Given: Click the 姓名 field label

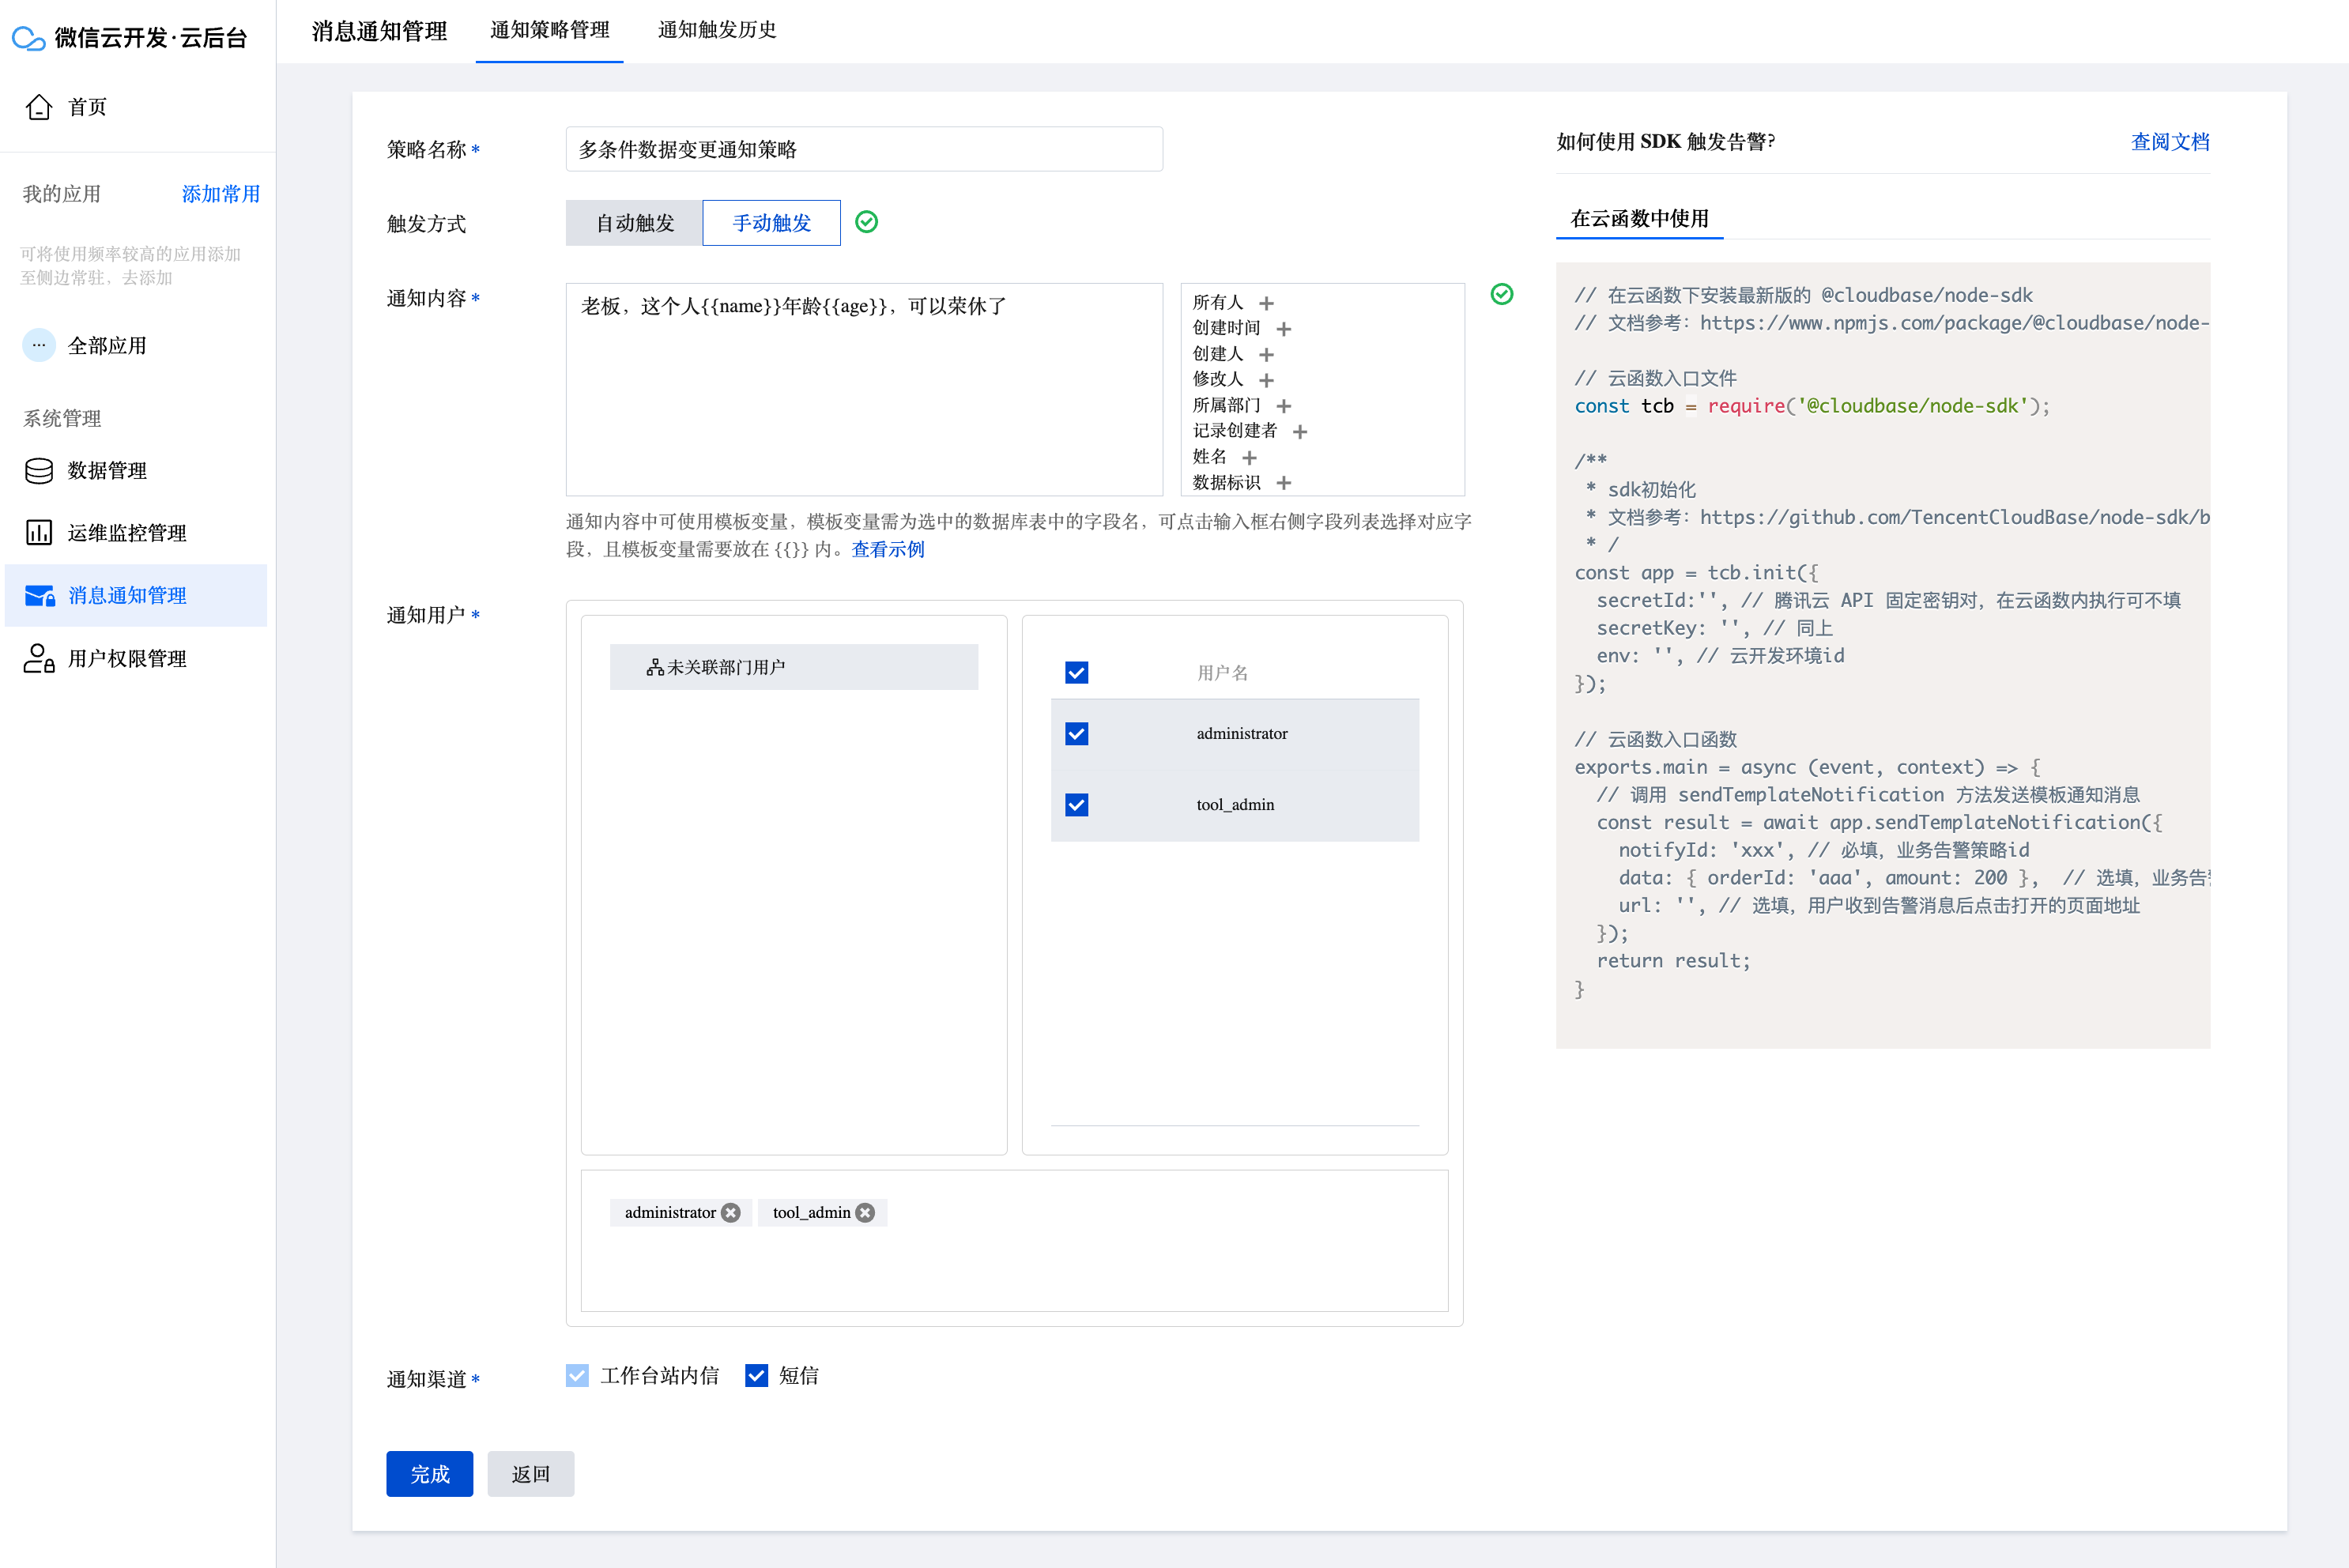Looking at the screenshot, I should point(1209,457).
